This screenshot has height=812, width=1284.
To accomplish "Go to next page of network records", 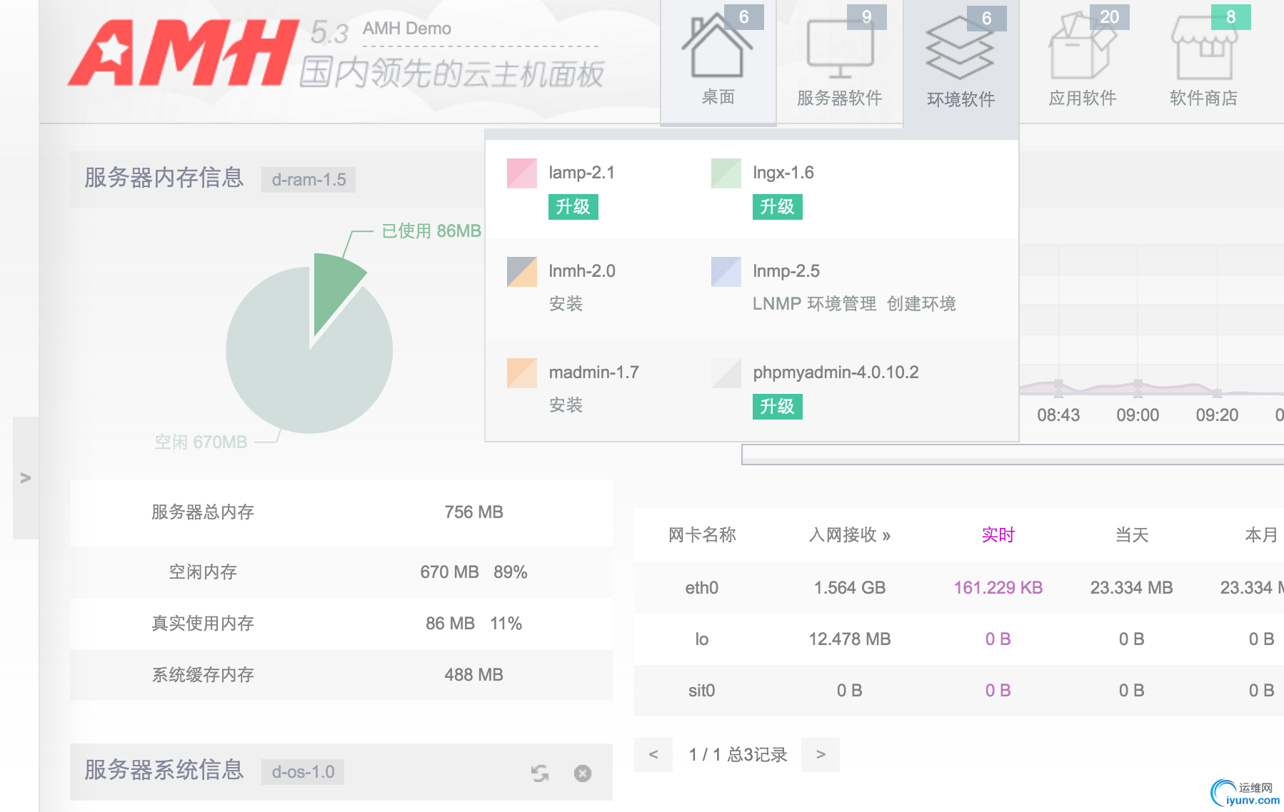I will 821,755.
